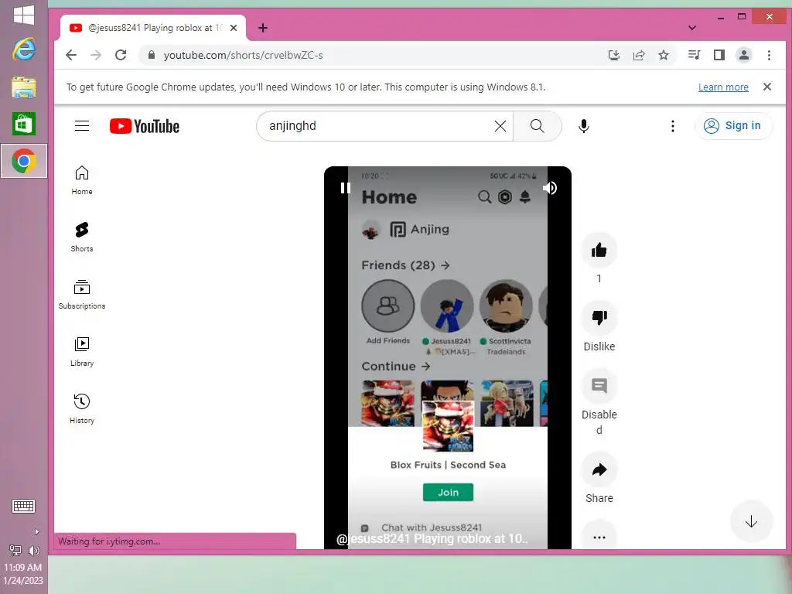Open the YouTube guide hamburger menu
The width and height of the screenshot is (792, 594).
(x=82, y=126)
